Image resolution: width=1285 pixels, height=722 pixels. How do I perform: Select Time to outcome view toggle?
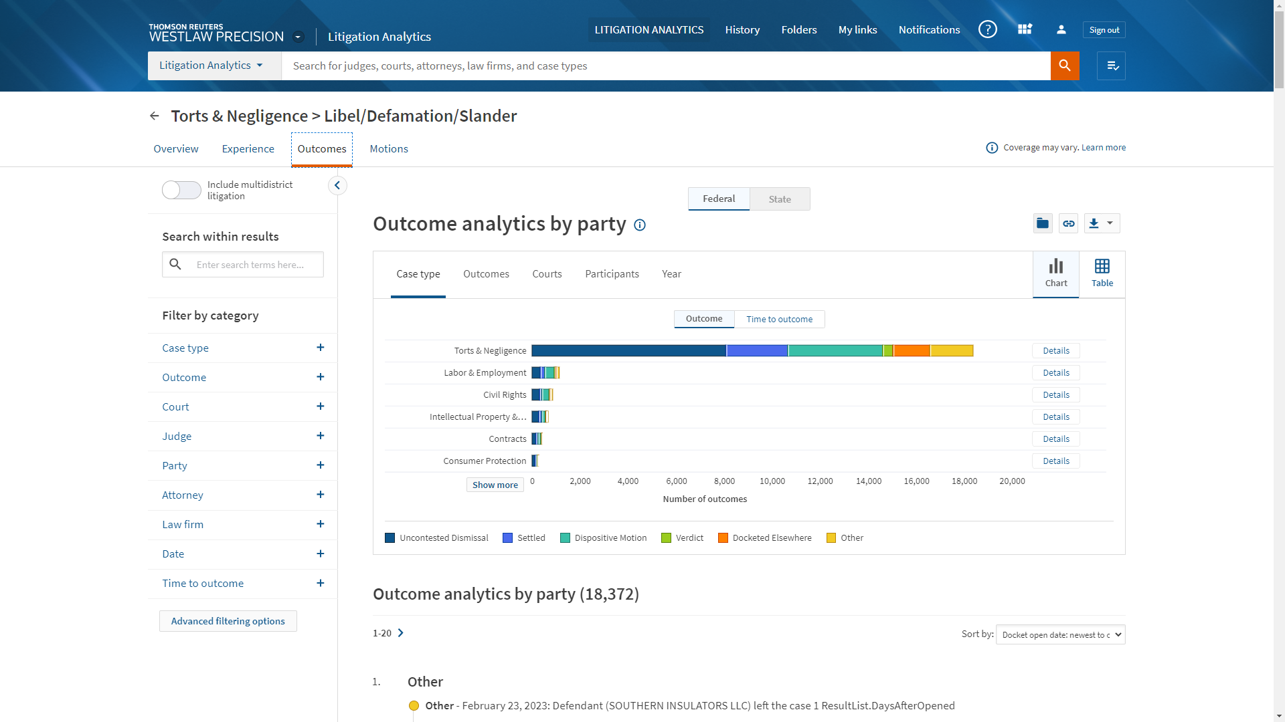coord(779,320)
